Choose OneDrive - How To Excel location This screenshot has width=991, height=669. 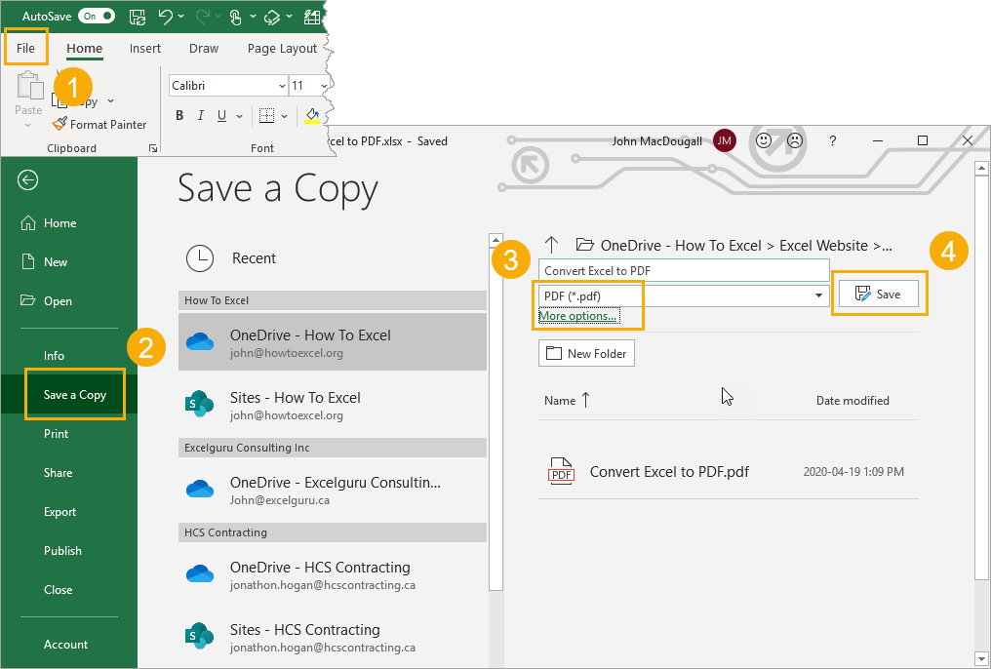(x=333, y=341)
